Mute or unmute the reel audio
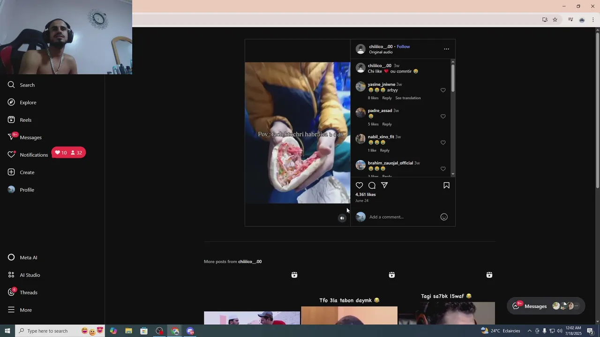This screenshot has height=337, width=600. [x=342, y=218]
